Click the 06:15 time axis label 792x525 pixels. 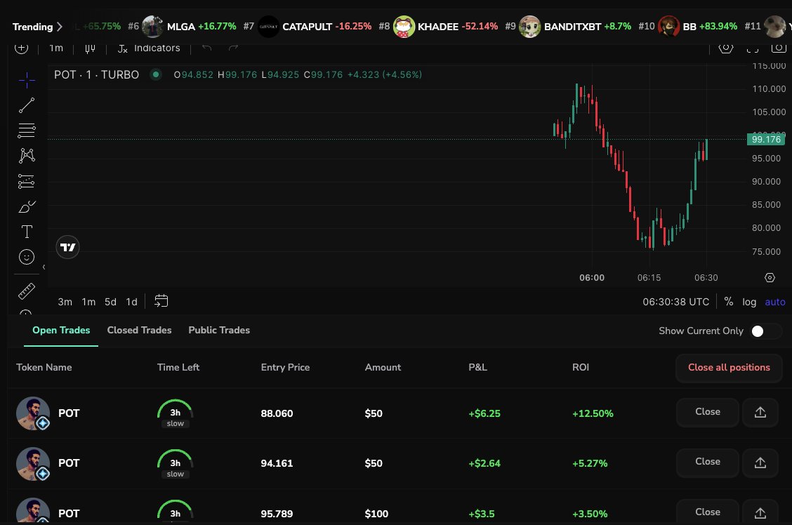point(649,278)
